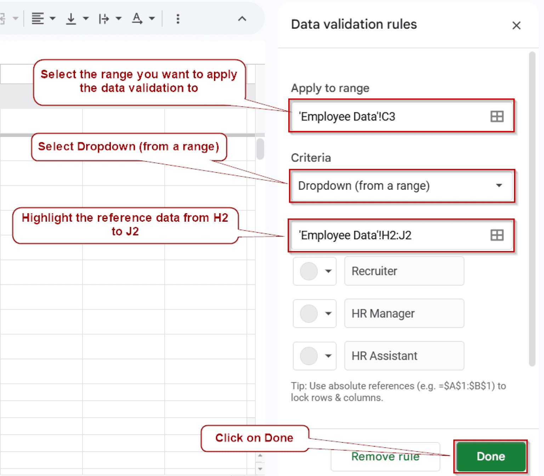Viewport: 544px width, 476px height.
Task: Expand the horizontal align dropdown arrow
Action: click(52, 18)
